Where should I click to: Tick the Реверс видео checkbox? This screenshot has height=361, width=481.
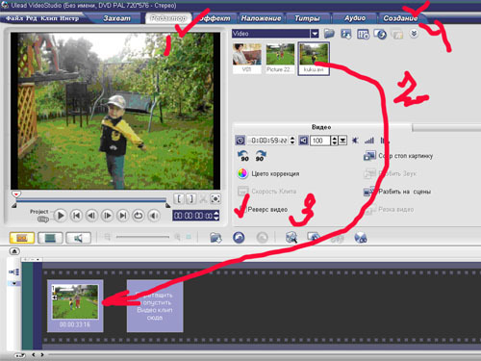(x=242, y=210)
